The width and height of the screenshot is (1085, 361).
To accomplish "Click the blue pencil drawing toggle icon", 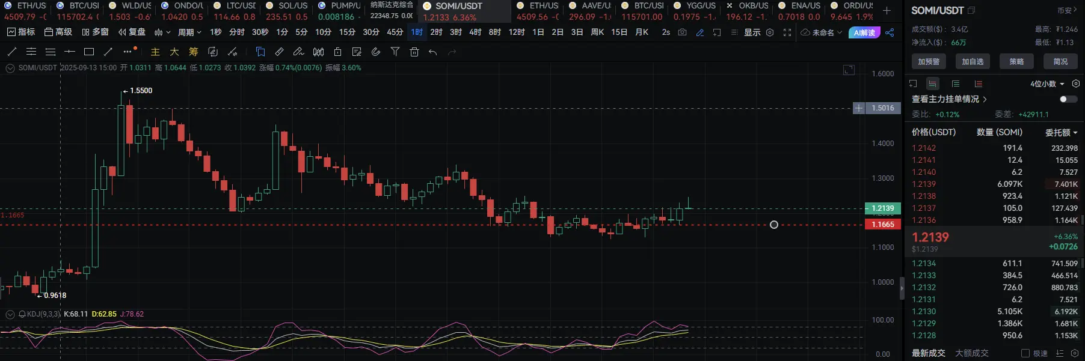I will click(700, 32).
